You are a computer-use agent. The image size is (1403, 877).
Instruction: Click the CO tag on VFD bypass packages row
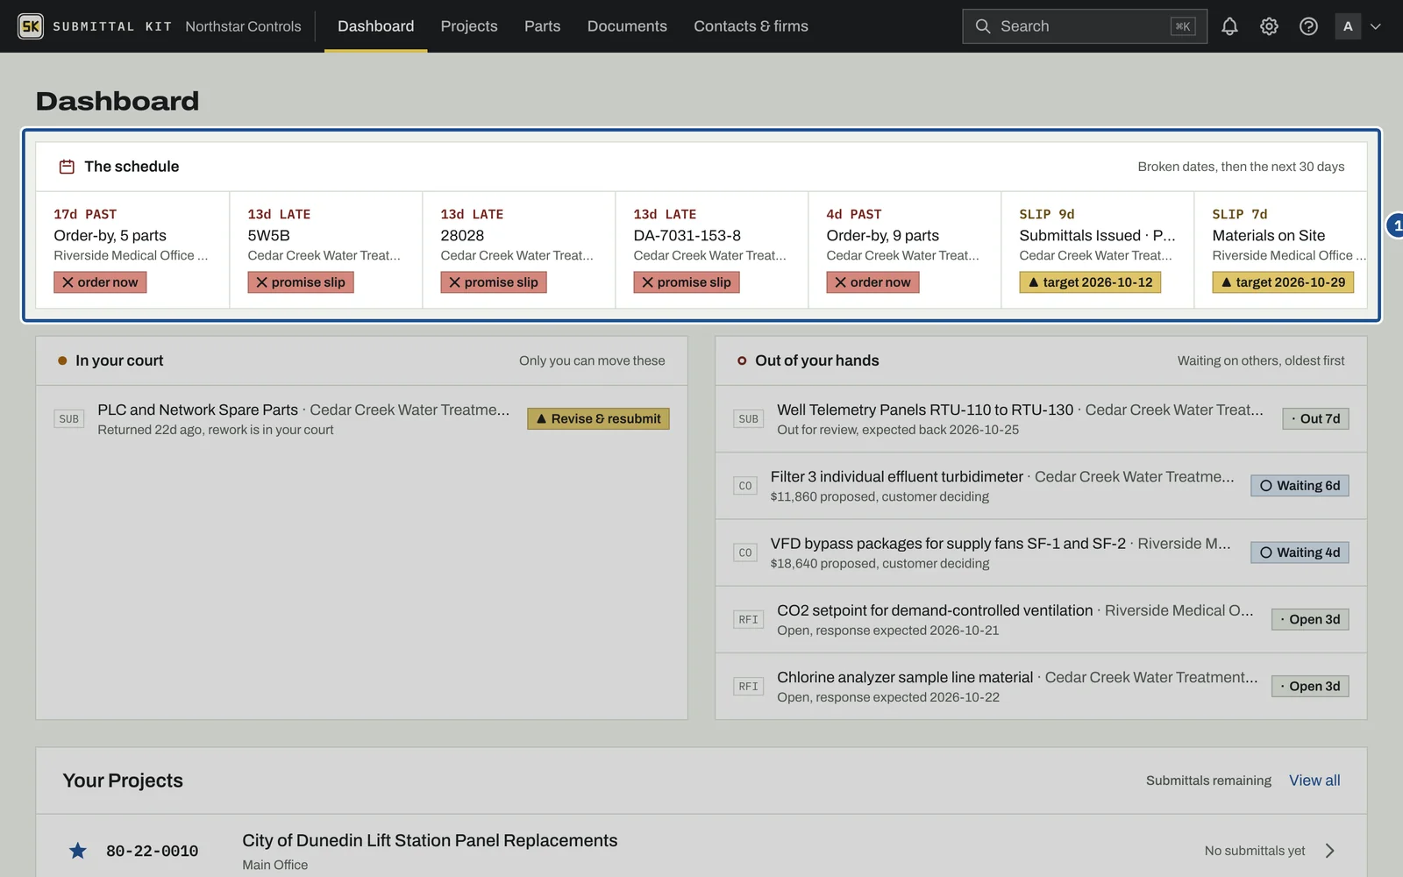pyautogui.click(x=745, y=553)
